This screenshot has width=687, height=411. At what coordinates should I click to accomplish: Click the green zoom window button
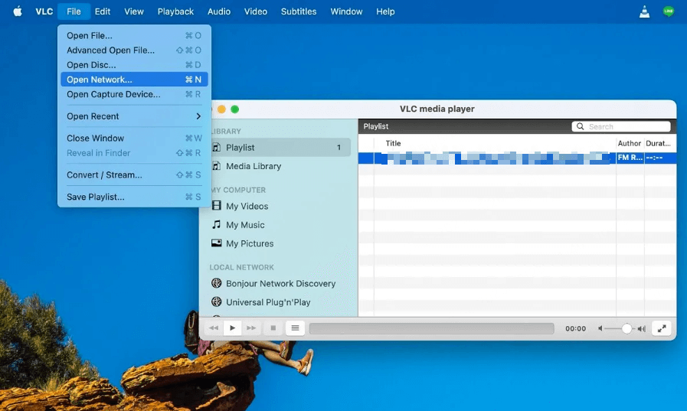click(235, 109)
